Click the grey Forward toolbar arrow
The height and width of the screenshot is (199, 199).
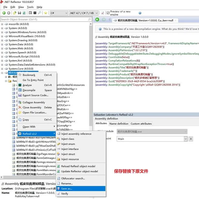(8, 13)
